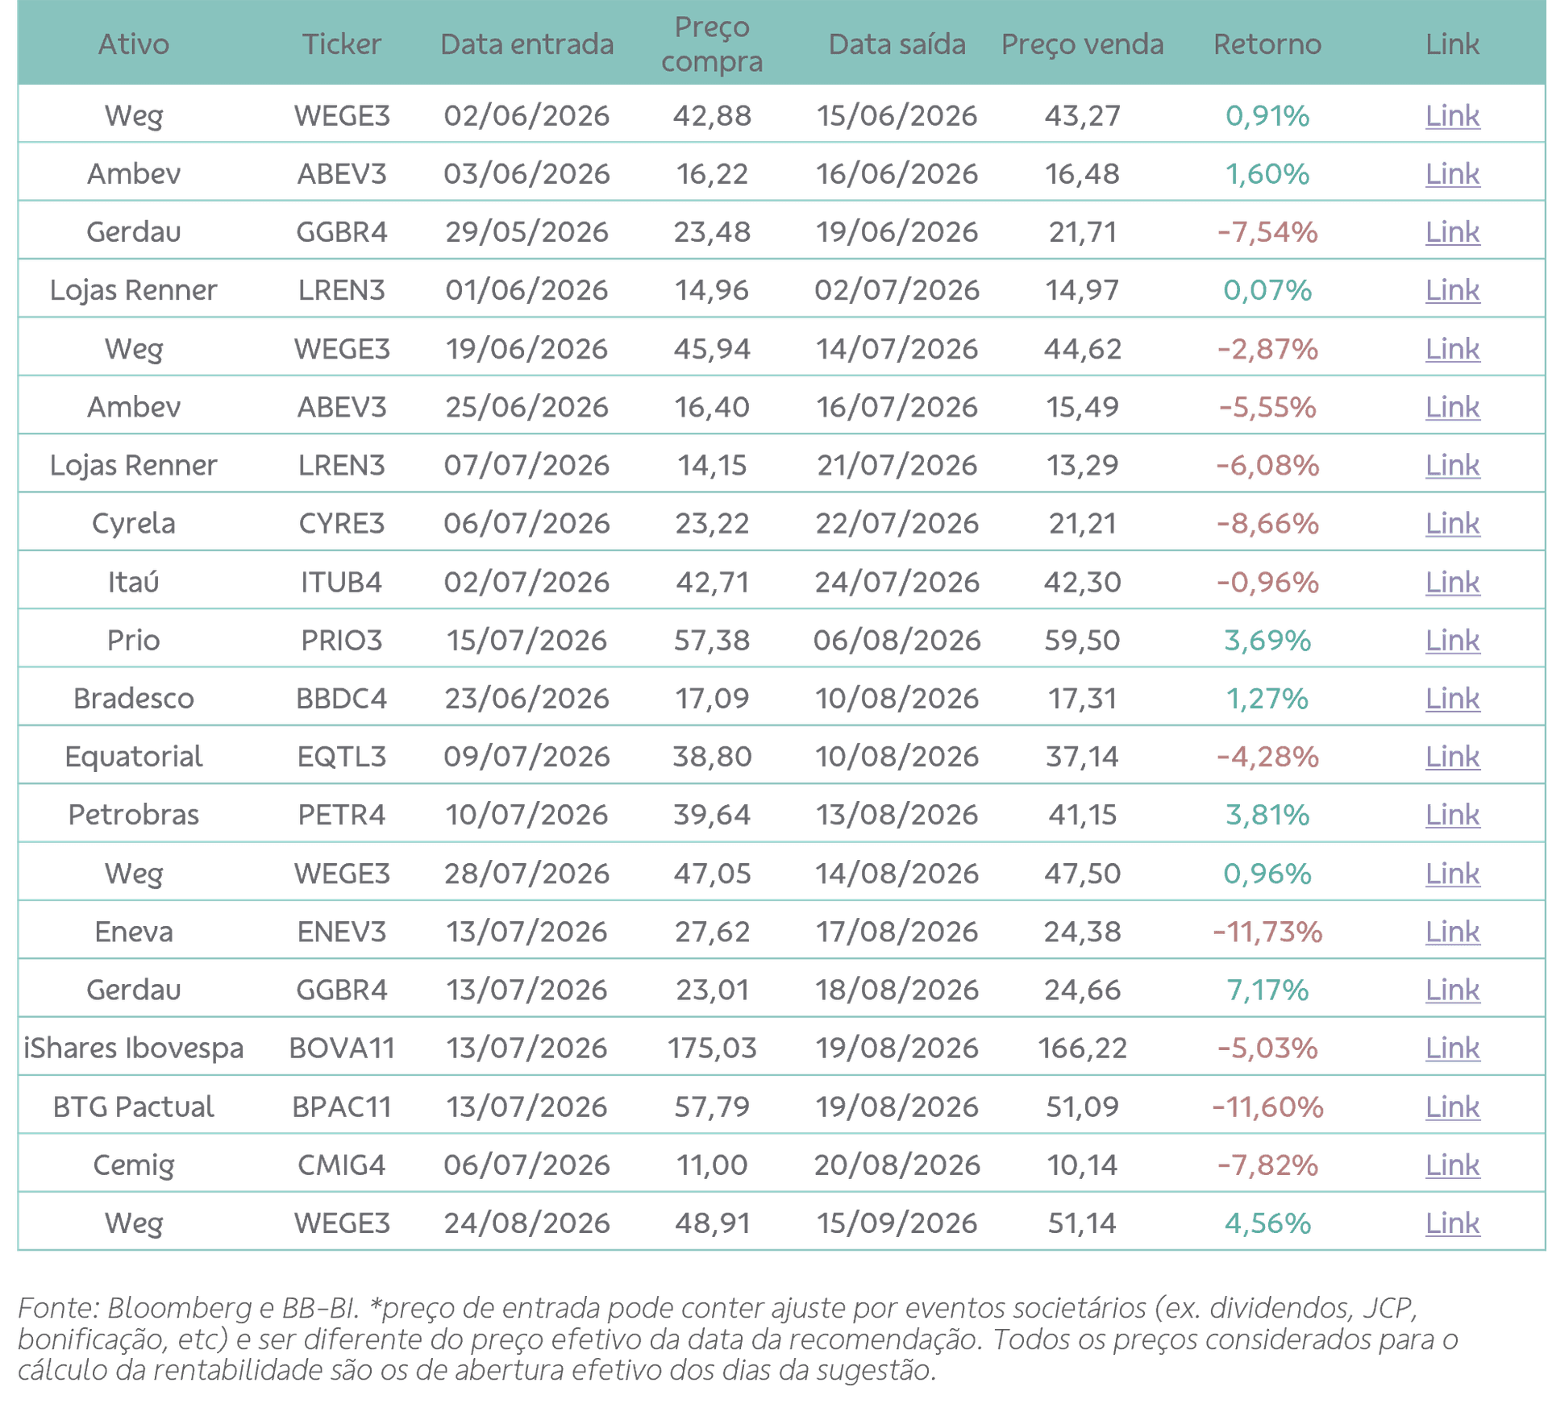Follow the BTG Pactual BPAC11 Link
Screen dimensions: 1548x1416
pos(1451,1107)
